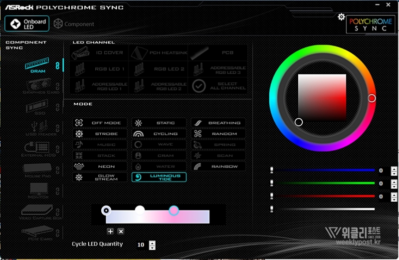The image size is (399, 260).
Task: Choose the RGB LED 1 channel
Action: pos(99,69)
